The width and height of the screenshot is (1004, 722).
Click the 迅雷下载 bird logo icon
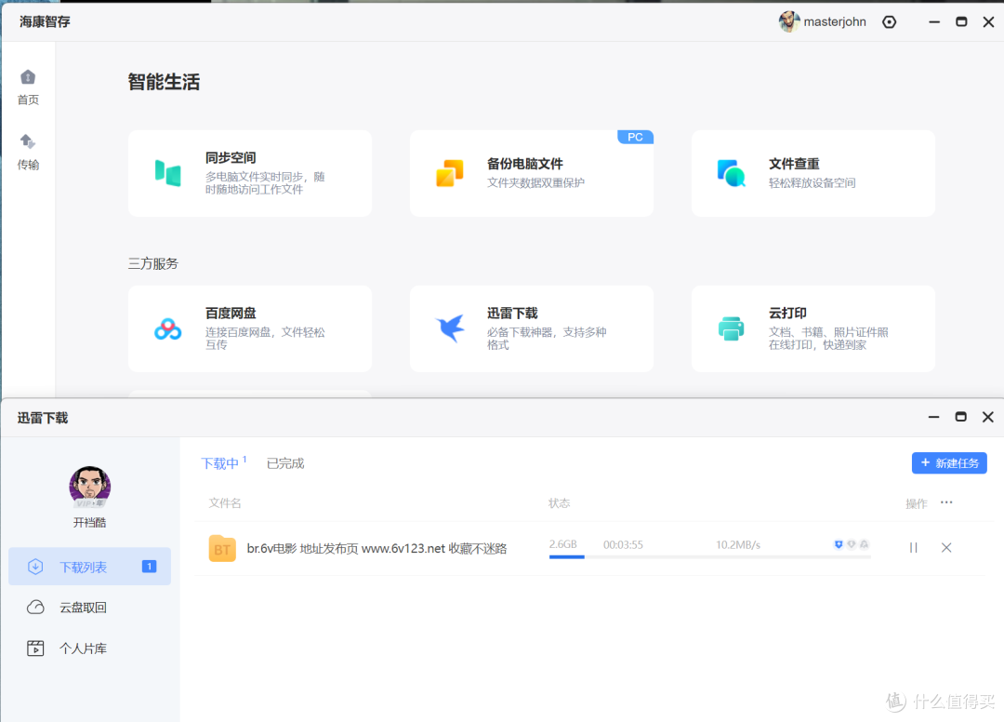(x=450, y=328)
